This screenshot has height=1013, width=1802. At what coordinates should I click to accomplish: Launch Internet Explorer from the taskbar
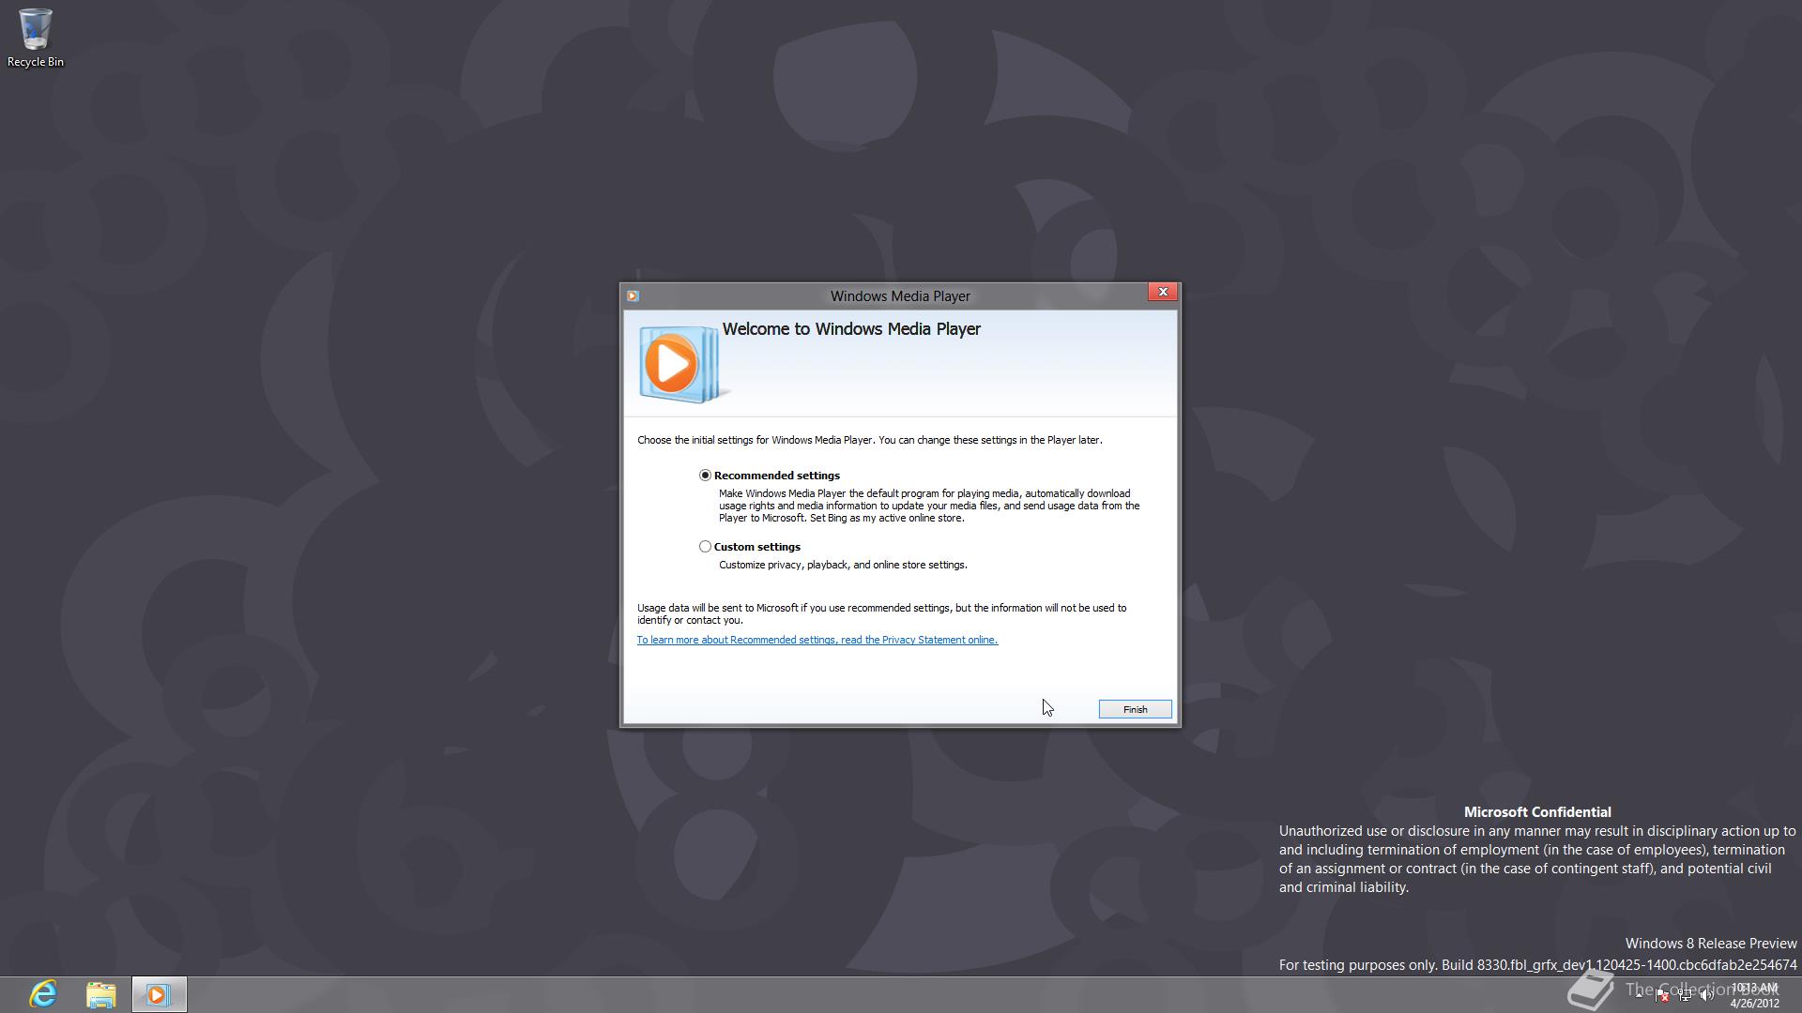point(43,994)
